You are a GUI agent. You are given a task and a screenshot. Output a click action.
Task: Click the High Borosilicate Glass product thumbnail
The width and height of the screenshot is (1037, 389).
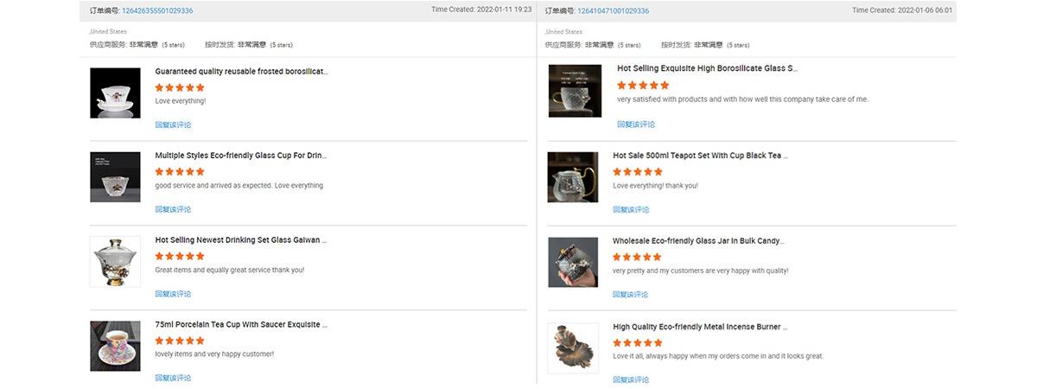coord(575,91)
